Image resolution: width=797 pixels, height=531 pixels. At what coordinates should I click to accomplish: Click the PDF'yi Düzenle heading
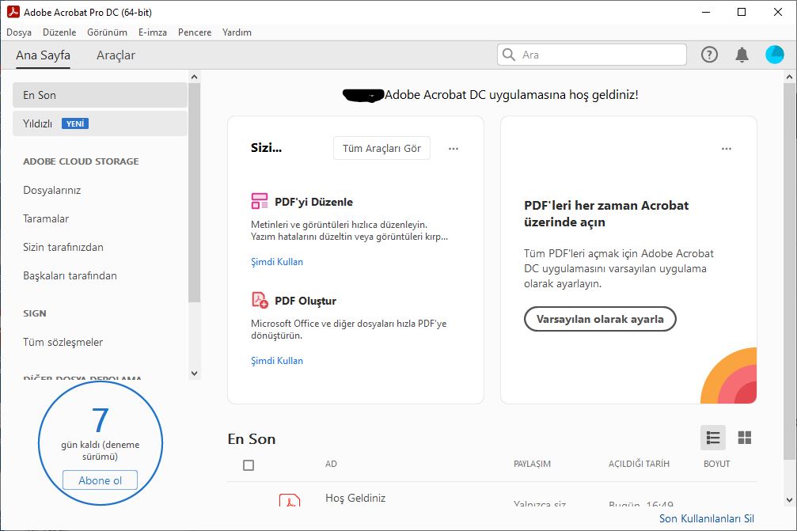(x=313, y=202)
